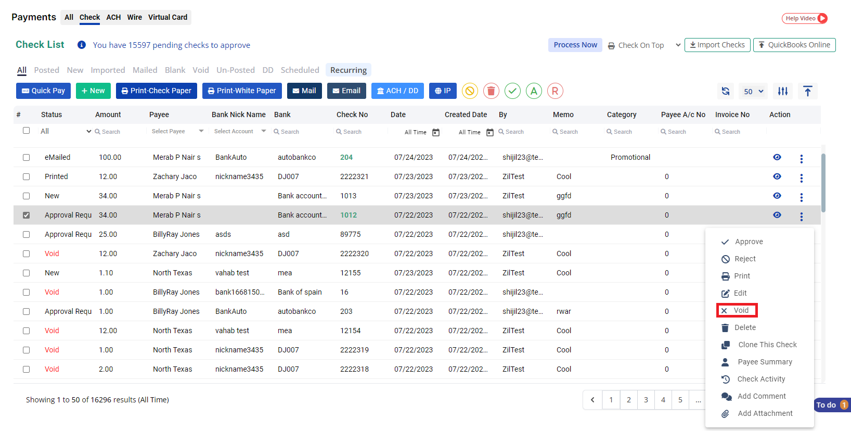Switch to the ACH payments tab

tap(113, 17)
